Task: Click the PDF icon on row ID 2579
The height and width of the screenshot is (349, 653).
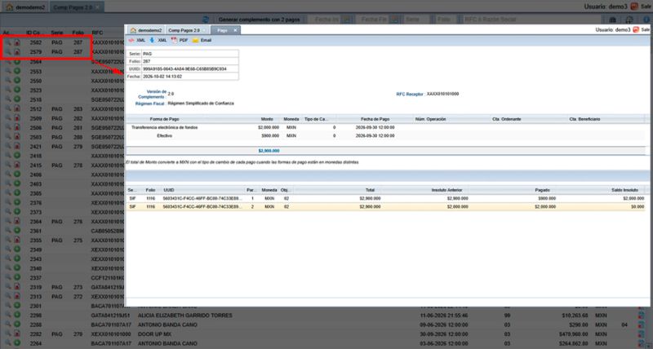Action: (x=17, y=52)
